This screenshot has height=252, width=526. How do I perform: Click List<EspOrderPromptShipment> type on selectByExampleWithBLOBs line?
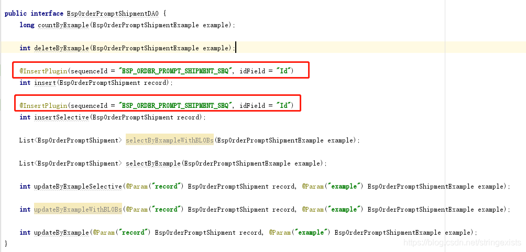(x=70, y=140)
